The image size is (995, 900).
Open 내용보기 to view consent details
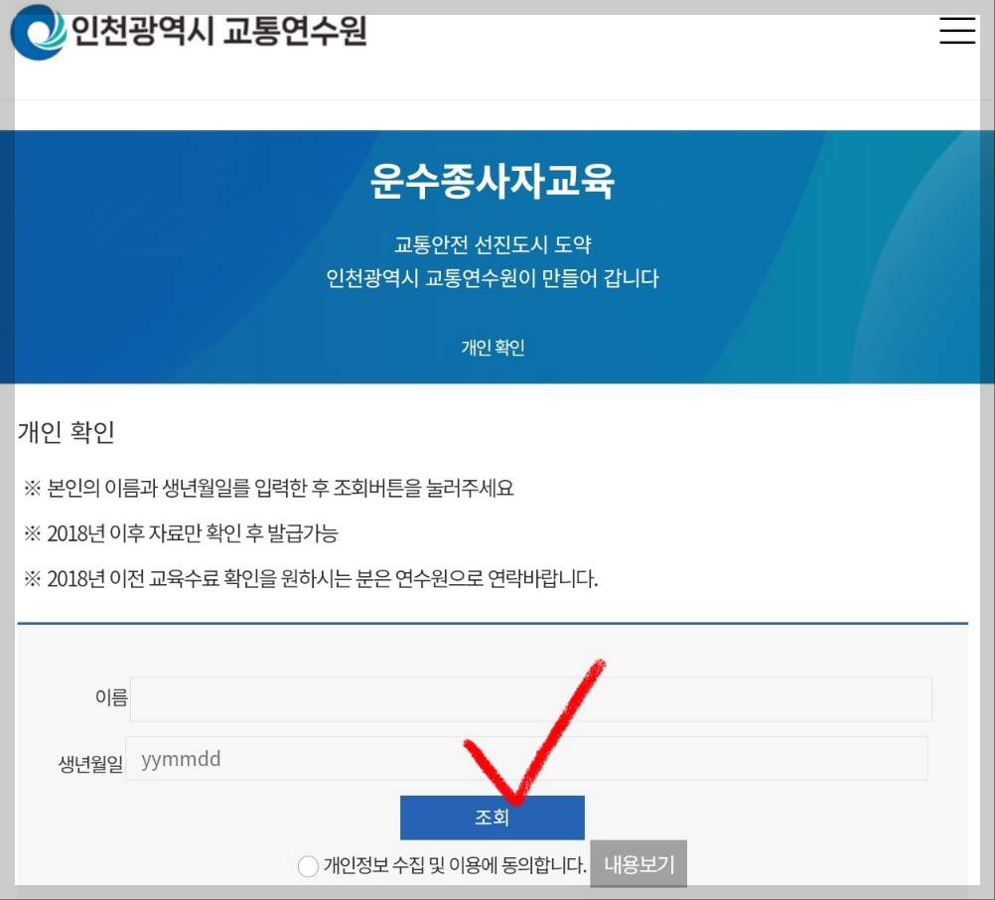pyautogui.click(x=638, y=863)
